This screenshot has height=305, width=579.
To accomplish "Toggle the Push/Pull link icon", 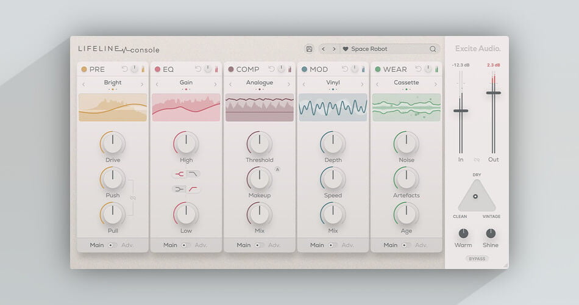I will click(x=133, y=198).
